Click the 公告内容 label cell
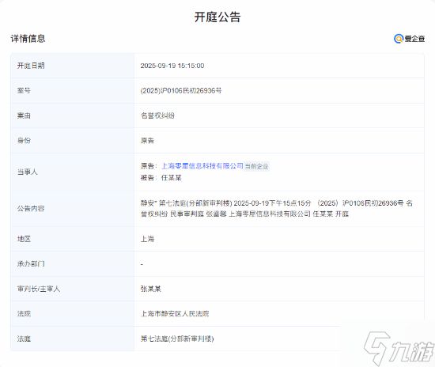Viewport: 435px width, 367px height. click(x=73, y=208)
